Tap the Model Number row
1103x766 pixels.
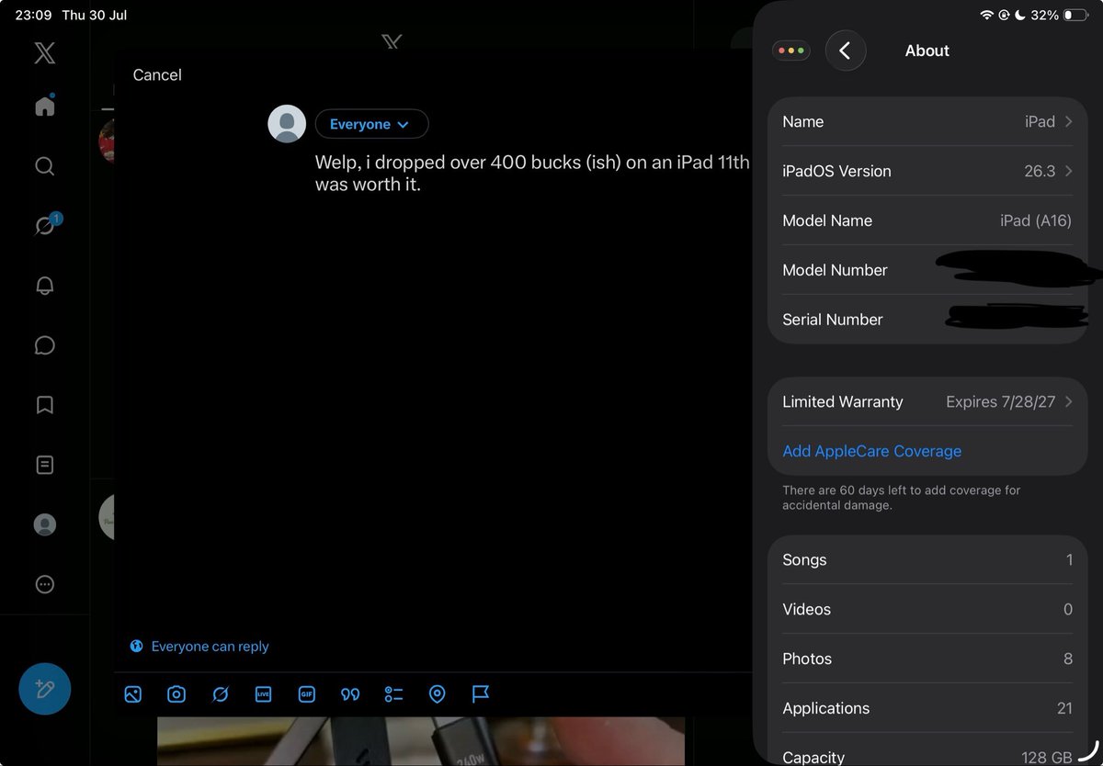point(927,270)
